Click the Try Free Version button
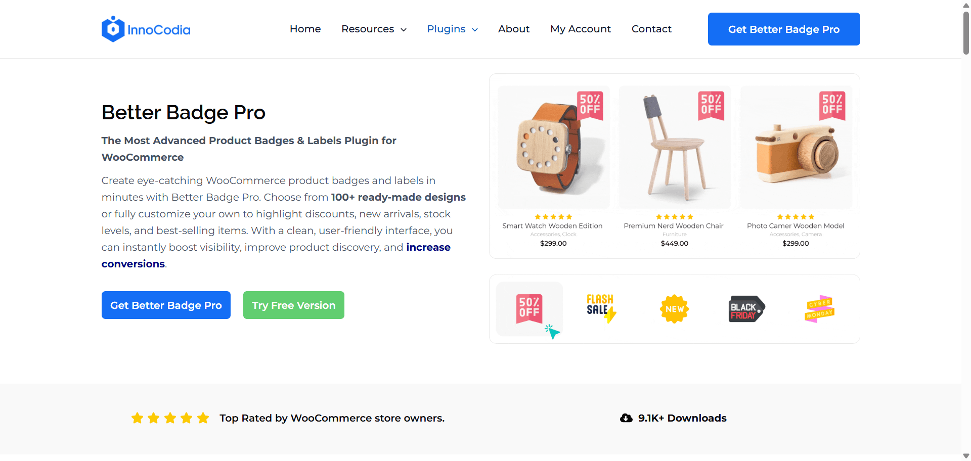The image size is (971, 461). pos(294,305)
